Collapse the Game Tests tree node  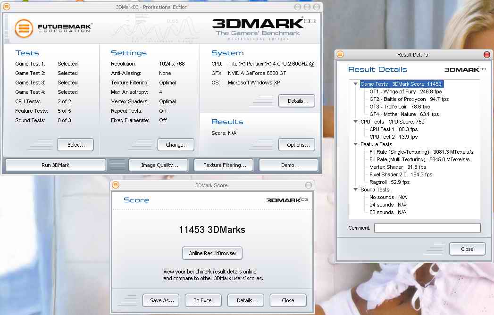355,84
